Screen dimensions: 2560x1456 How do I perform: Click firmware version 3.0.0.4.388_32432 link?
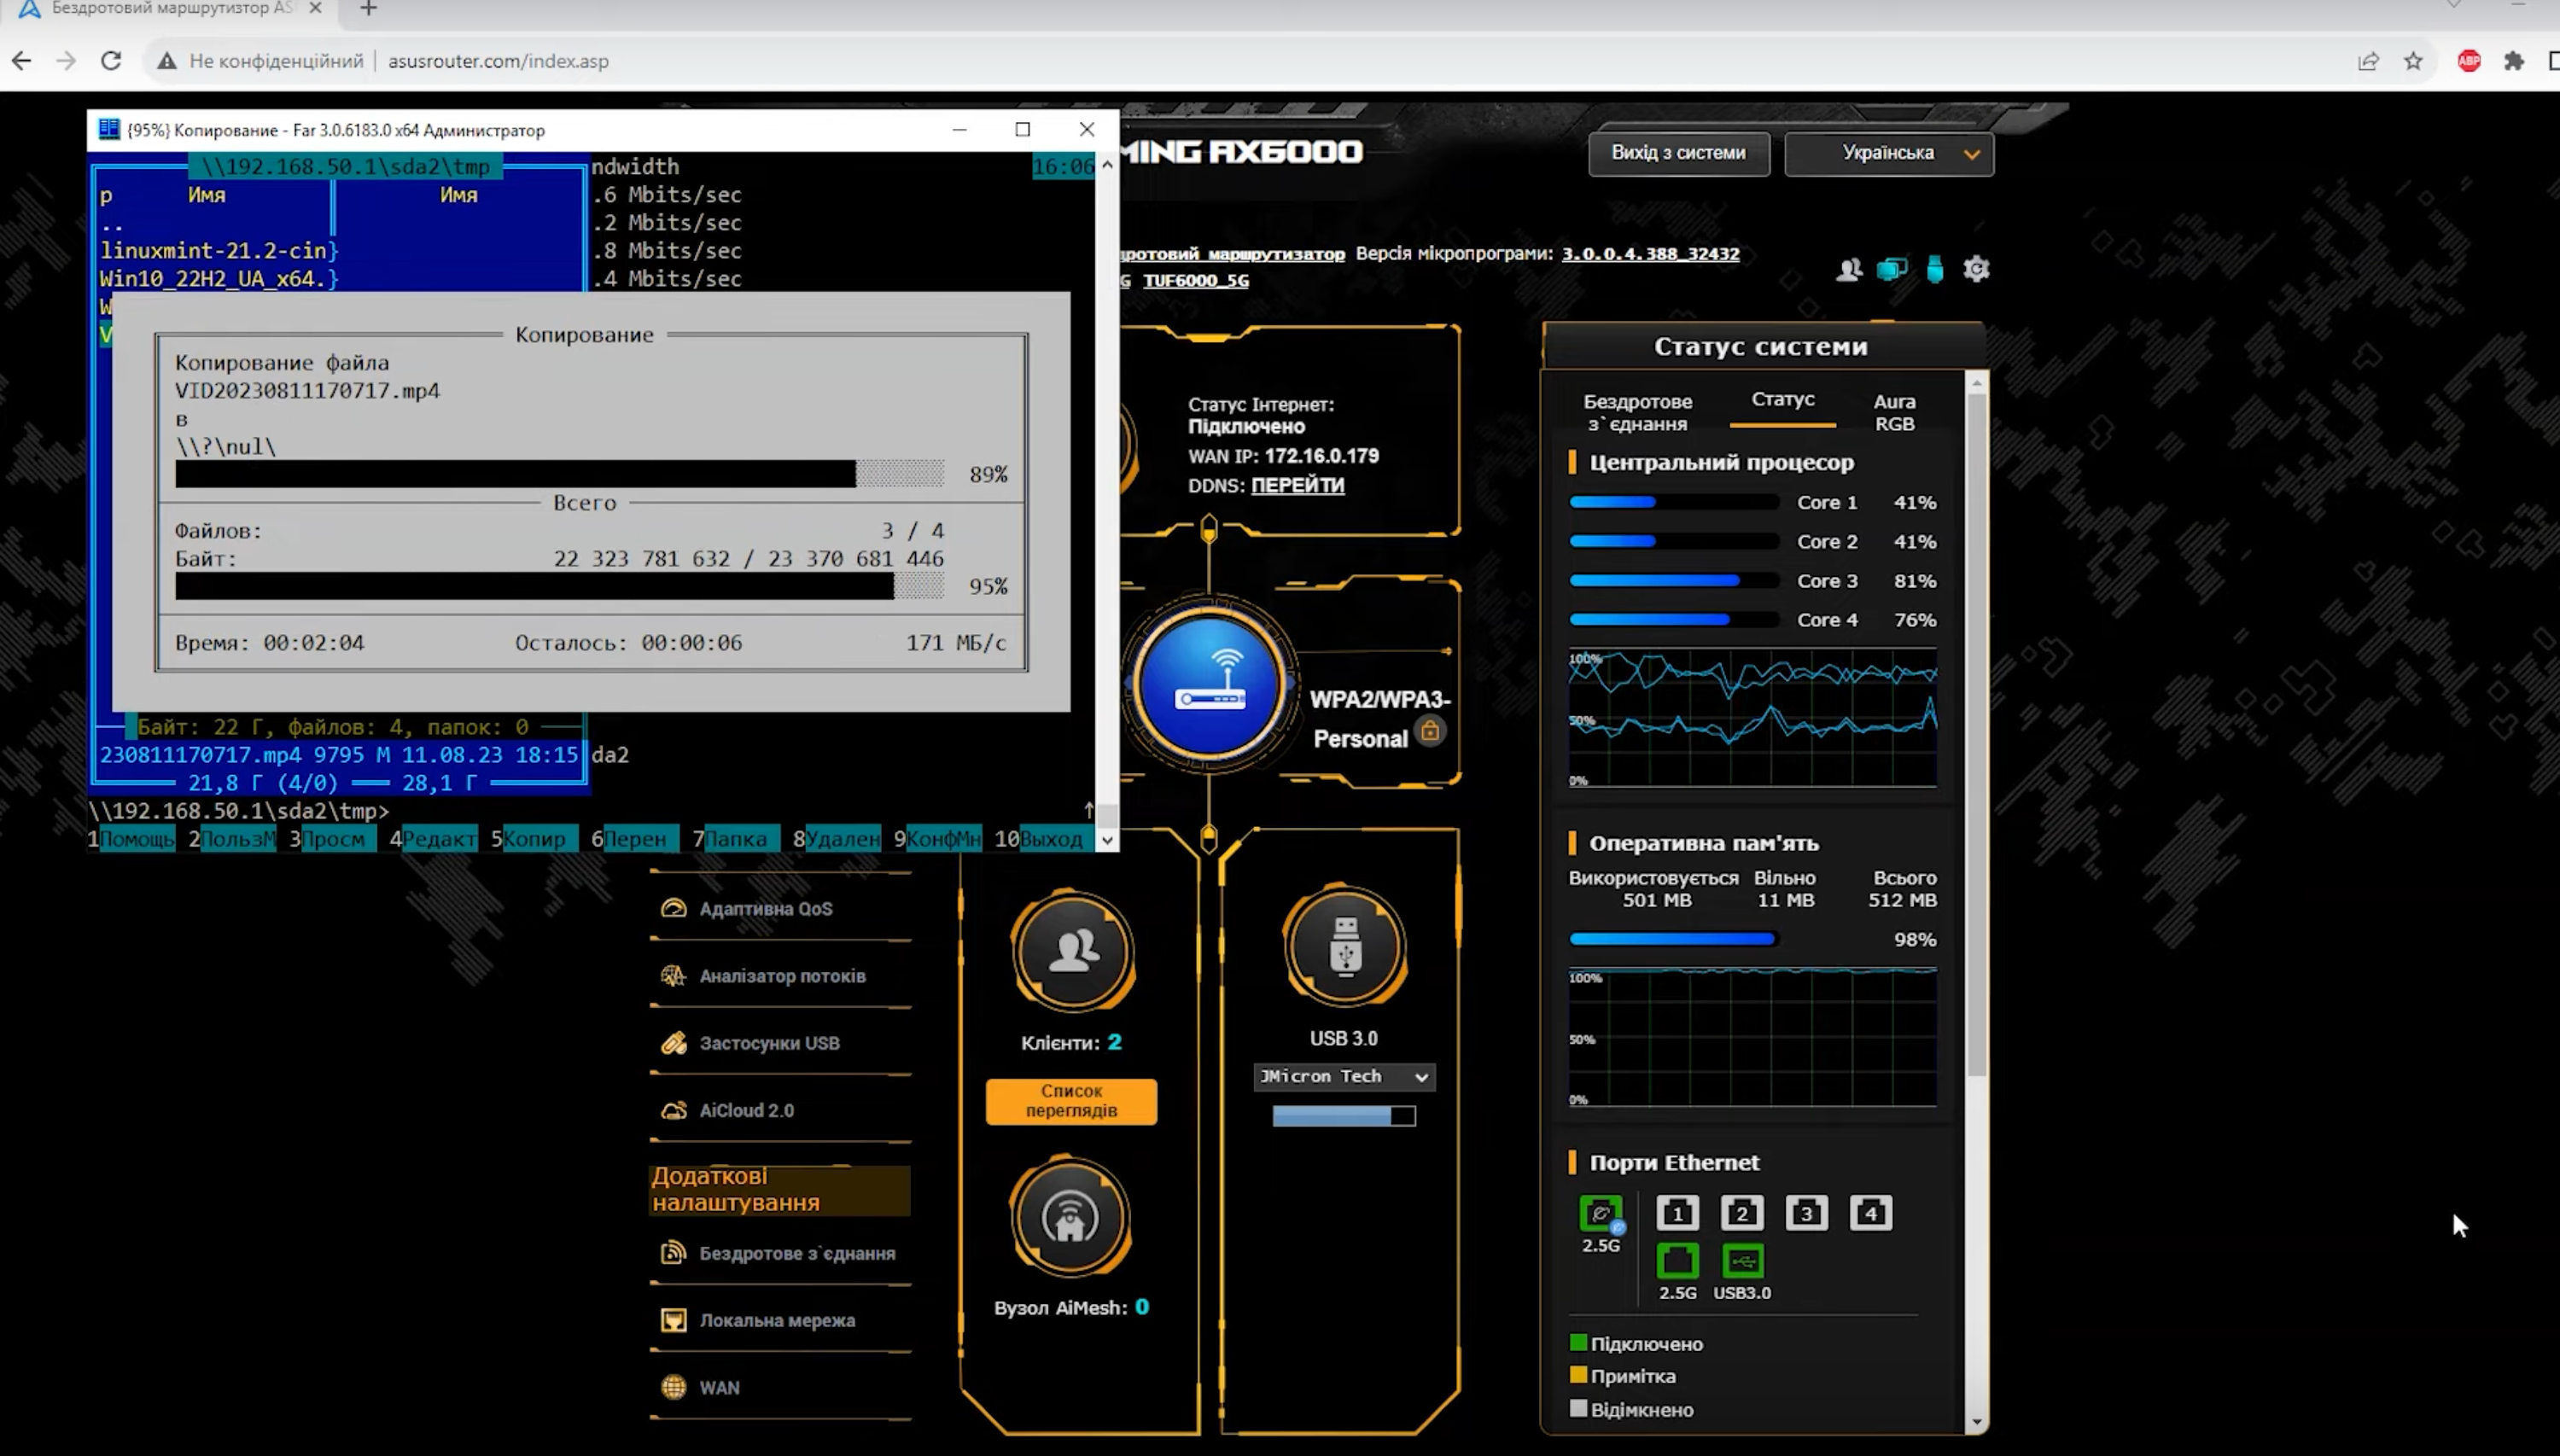tap(1650, 253)
